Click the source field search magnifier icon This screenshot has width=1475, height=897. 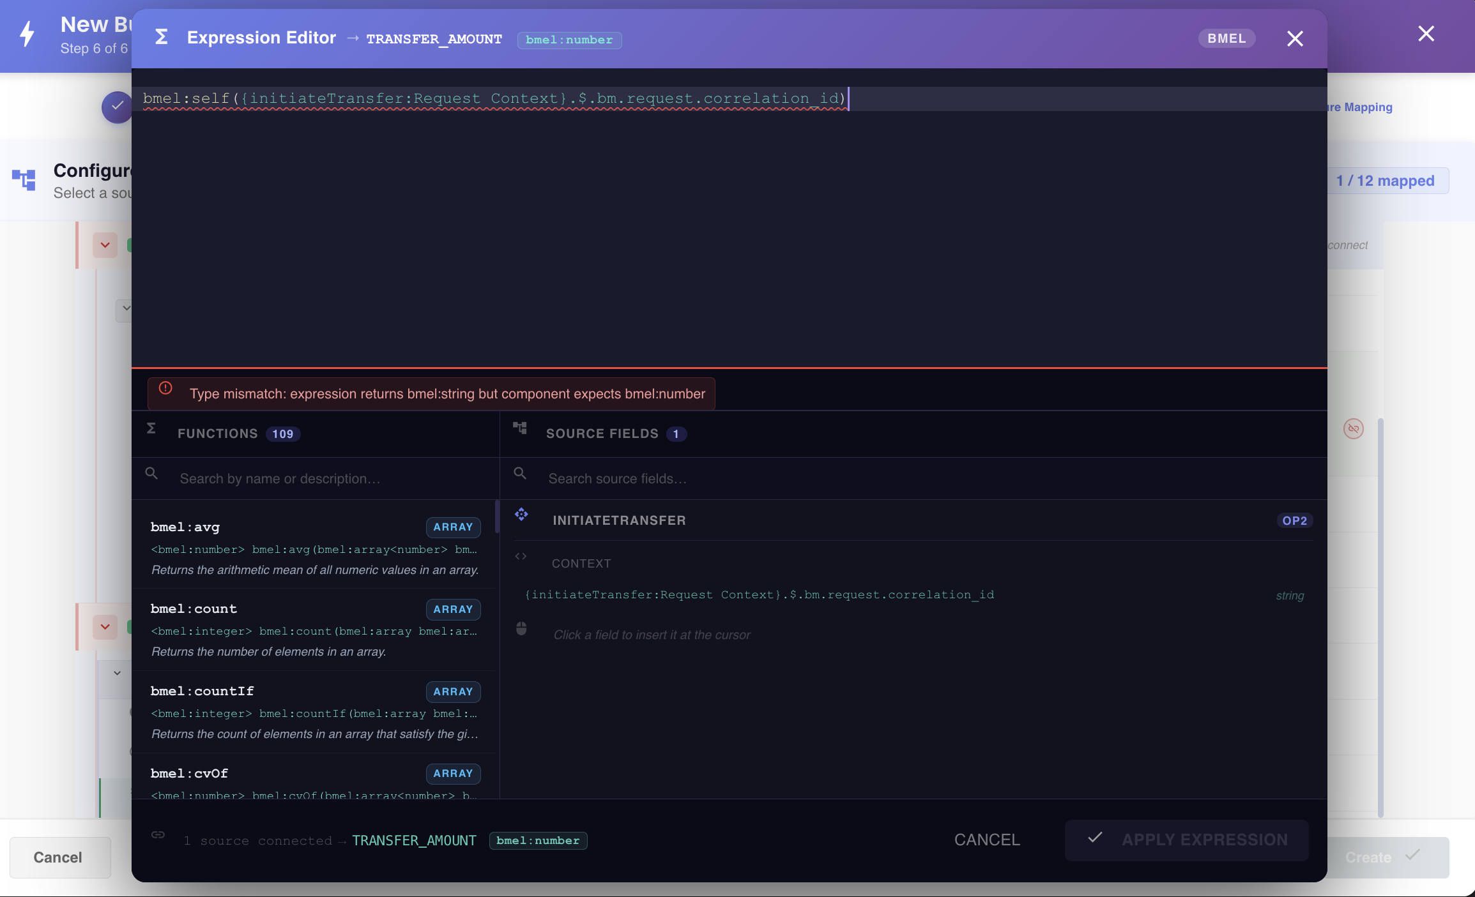(x=520, y=473)
